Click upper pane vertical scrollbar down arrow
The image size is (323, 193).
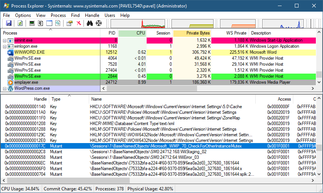(319, 82)
